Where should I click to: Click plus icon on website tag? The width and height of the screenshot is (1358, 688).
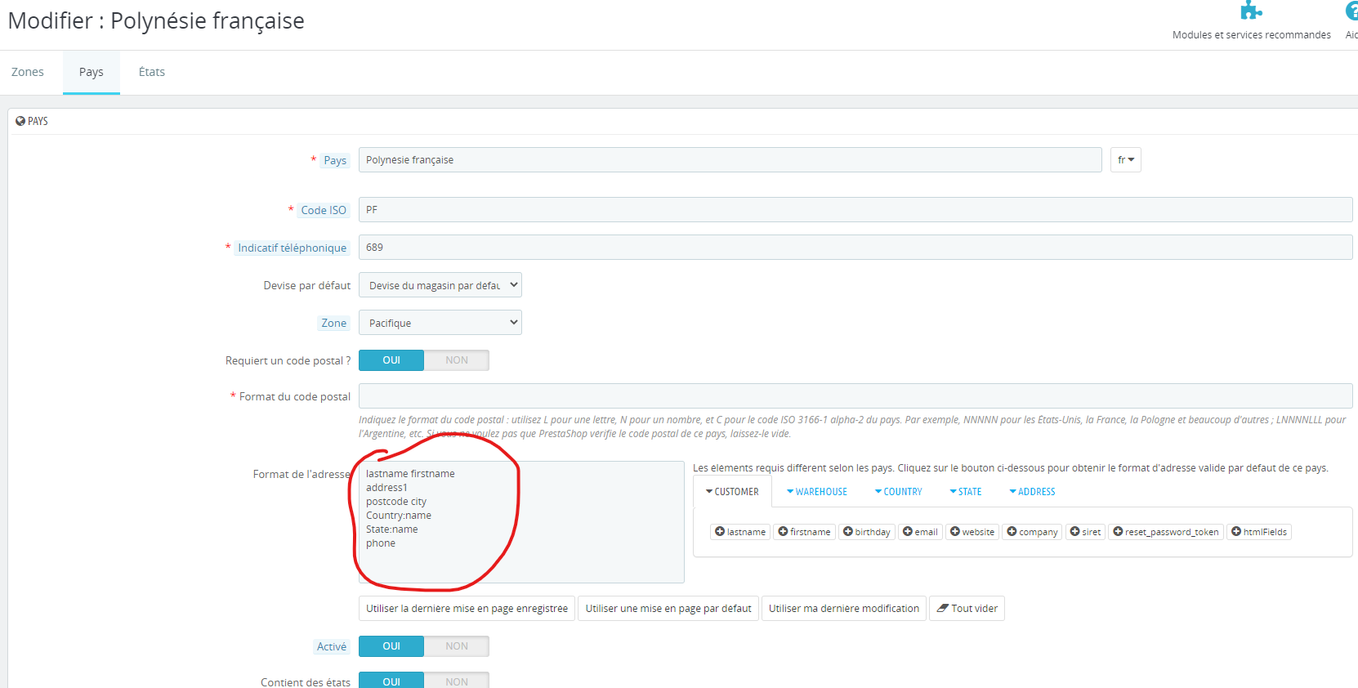pyautogui.click(x=955, y=531)
